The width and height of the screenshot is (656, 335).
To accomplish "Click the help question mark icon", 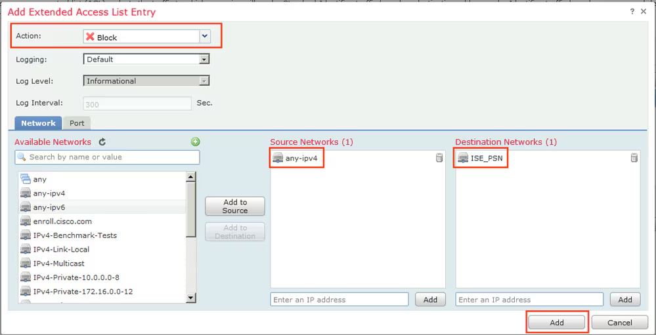I will (x=632, y=12).
